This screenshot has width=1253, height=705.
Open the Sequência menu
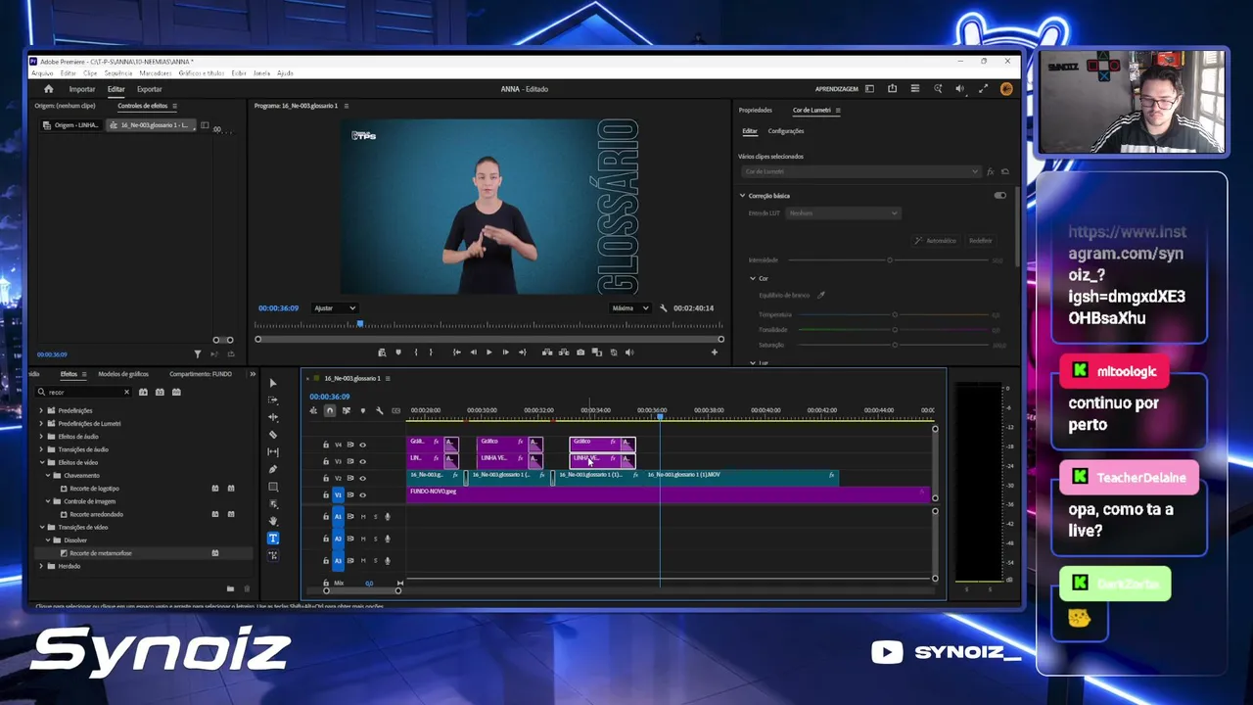point(118,73)
